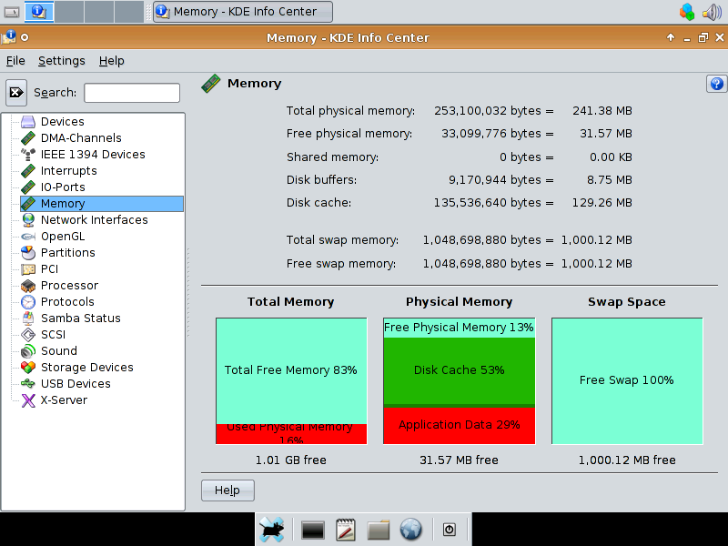Viewport: 728px width, 546px height.
Task: Select the Devices tree item
Action: tap(62, 122)
